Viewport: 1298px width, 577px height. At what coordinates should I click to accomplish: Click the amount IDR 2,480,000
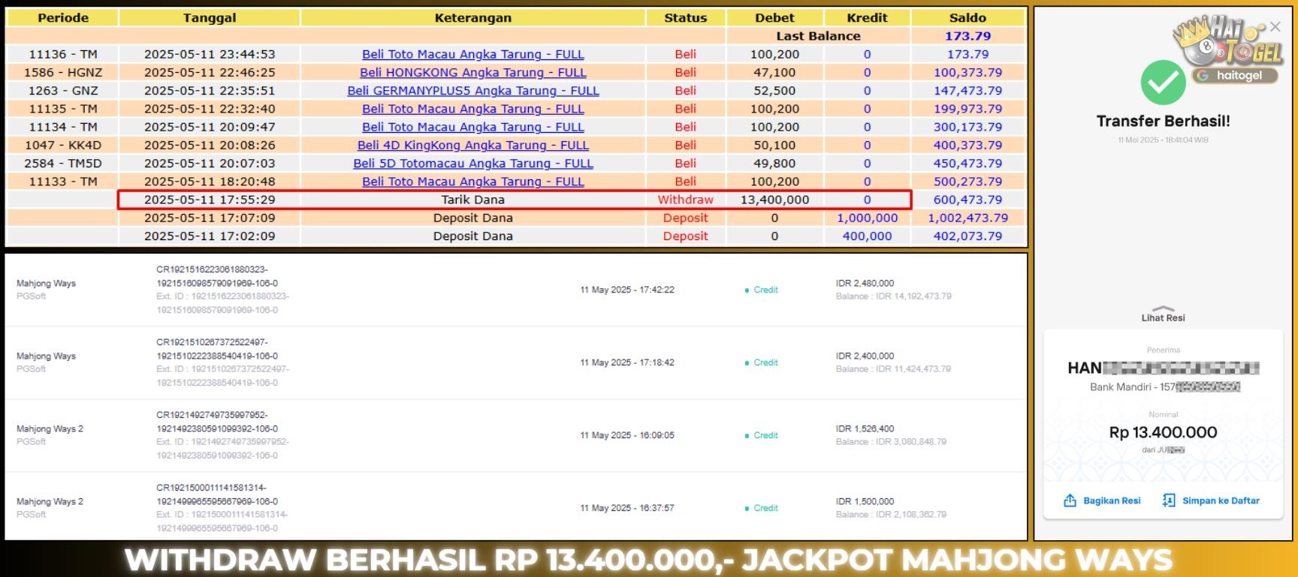click(x=865, y=283)
